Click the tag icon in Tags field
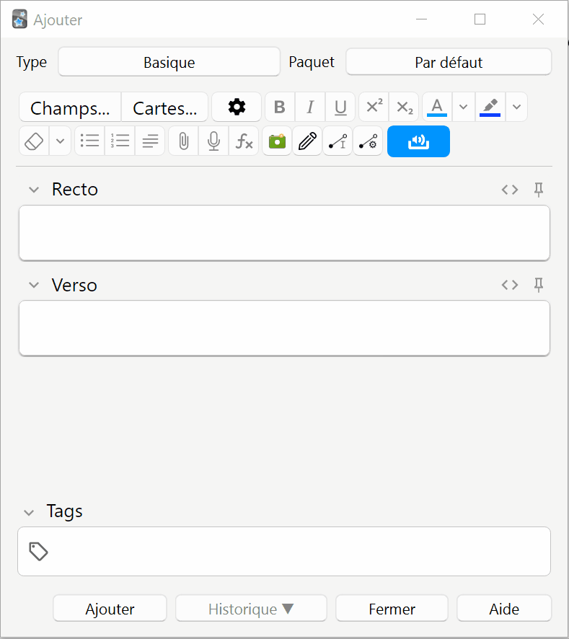The width and height of the screenshot is (569, 639). [39, 552]
